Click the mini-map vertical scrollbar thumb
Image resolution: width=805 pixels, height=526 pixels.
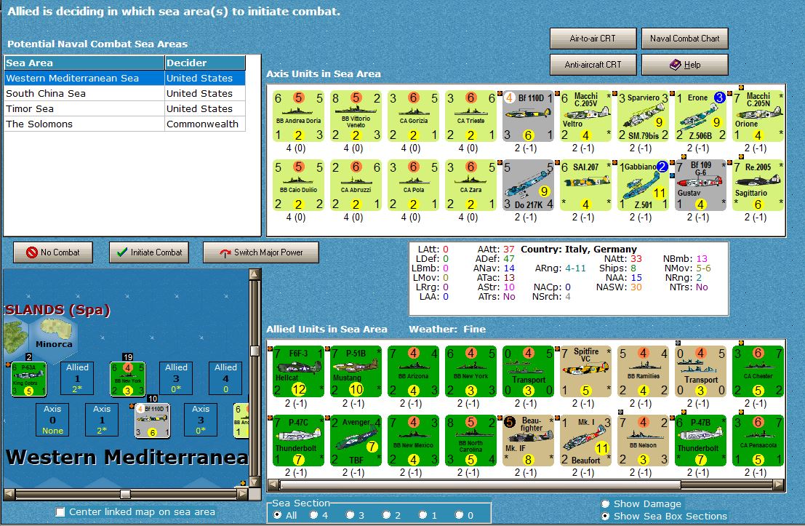click(255, 351)
